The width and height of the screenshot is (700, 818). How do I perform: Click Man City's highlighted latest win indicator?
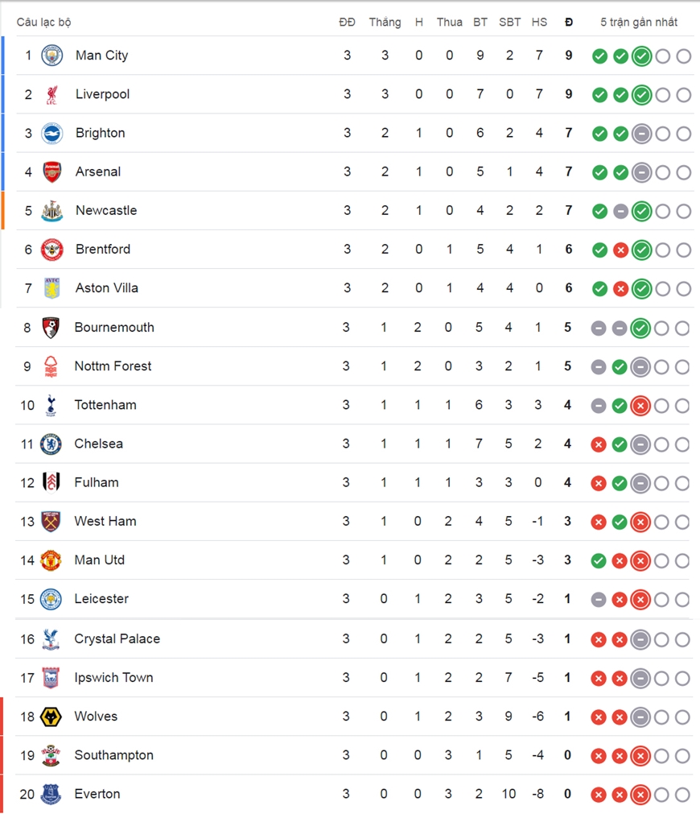tap(641, 56)
